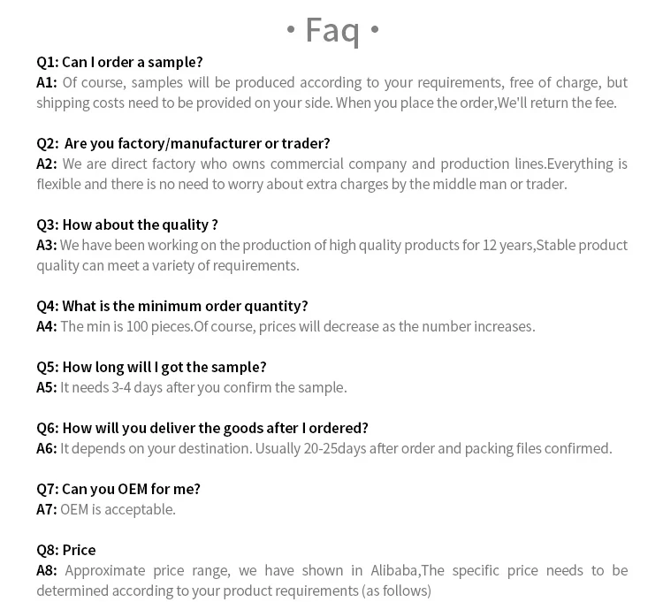Image resolution: width=663 pixels, height=602 pixels.
Task: Click question Q5 about sample timing
Action: 151,367
